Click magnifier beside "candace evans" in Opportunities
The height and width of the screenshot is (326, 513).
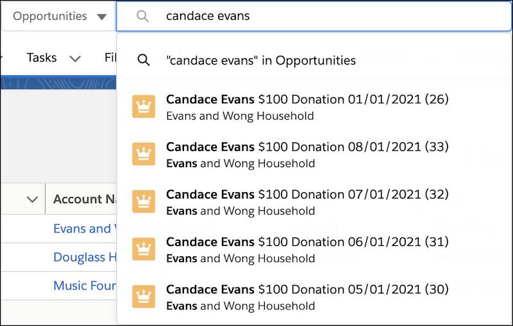click(x=144, y=60)
